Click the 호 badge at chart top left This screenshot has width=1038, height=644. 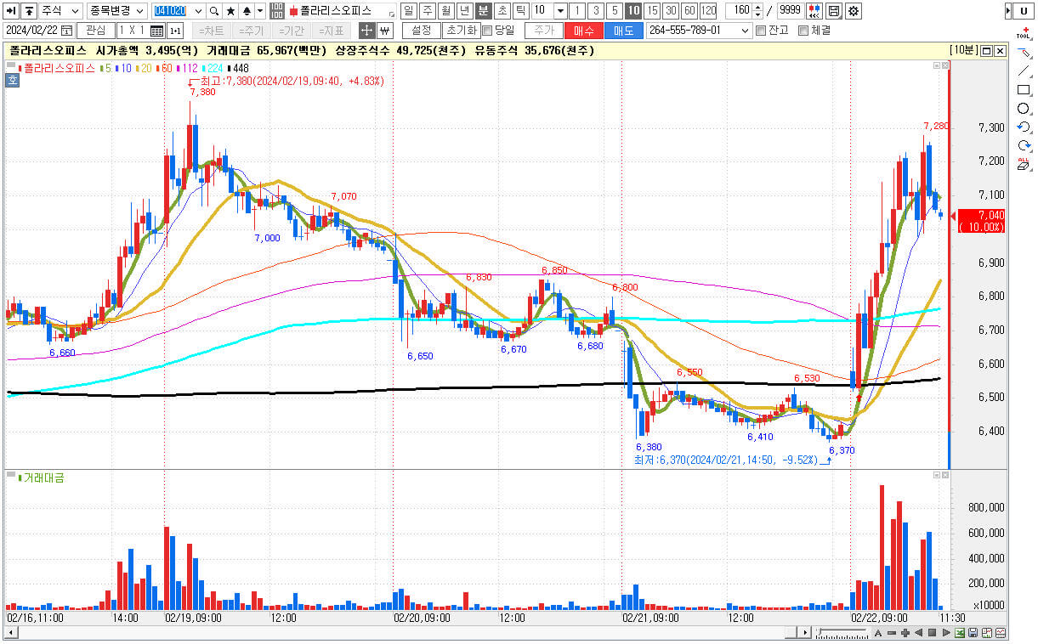pos(12,81)
